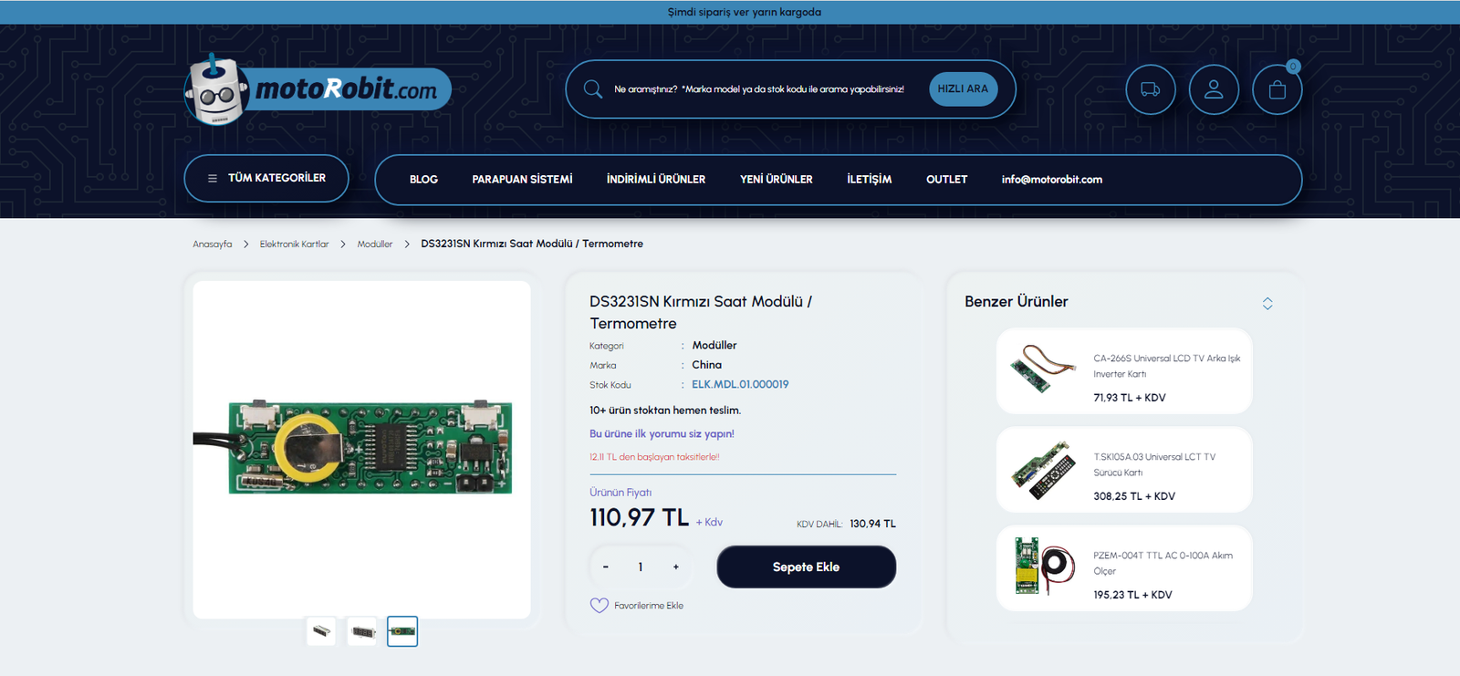This screenshot has height=676, width=1460.
Task: Go to YENİ ÜRÜNLER
Action: coord(777,180)
